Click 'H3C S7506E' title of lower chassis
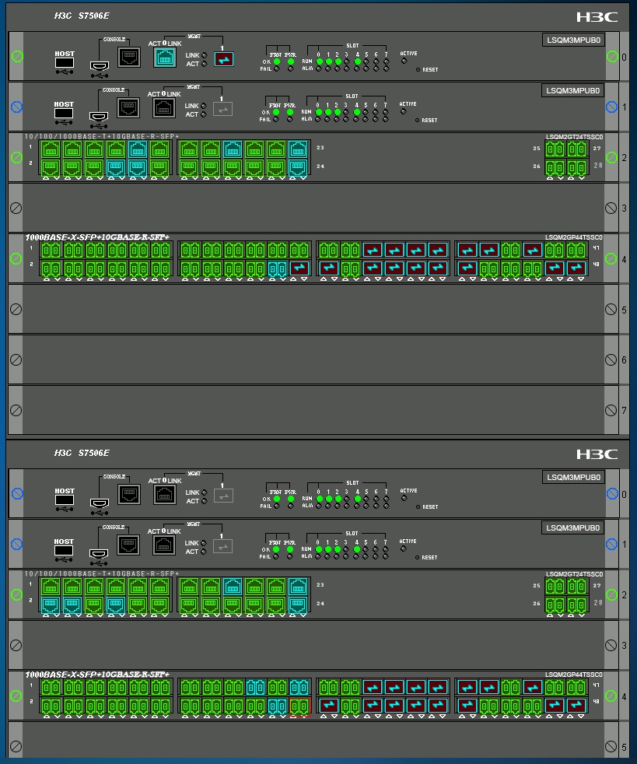Viewport: 637px width, 764px height. pos(82,453)
